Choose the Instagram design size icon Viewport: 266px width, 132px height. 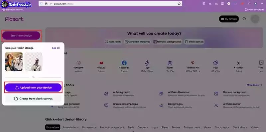(78, 63)
